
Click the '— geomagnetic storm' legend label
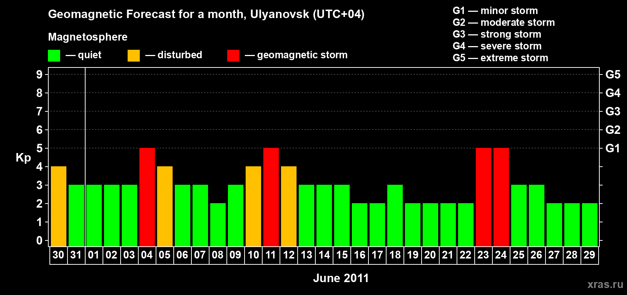point(296,55)
